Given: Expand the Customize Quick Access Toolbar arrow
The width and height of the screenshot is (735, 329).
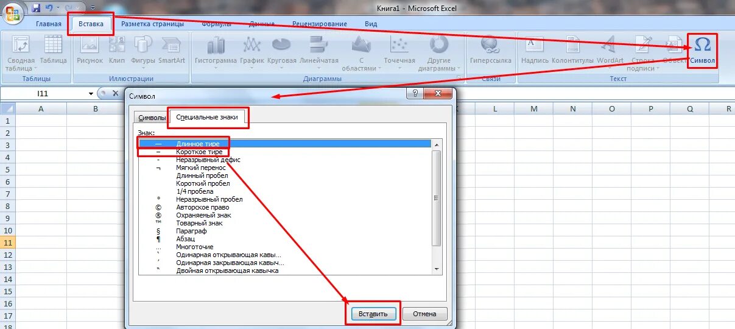Looking at the screenshot, I should coord(93,8).
